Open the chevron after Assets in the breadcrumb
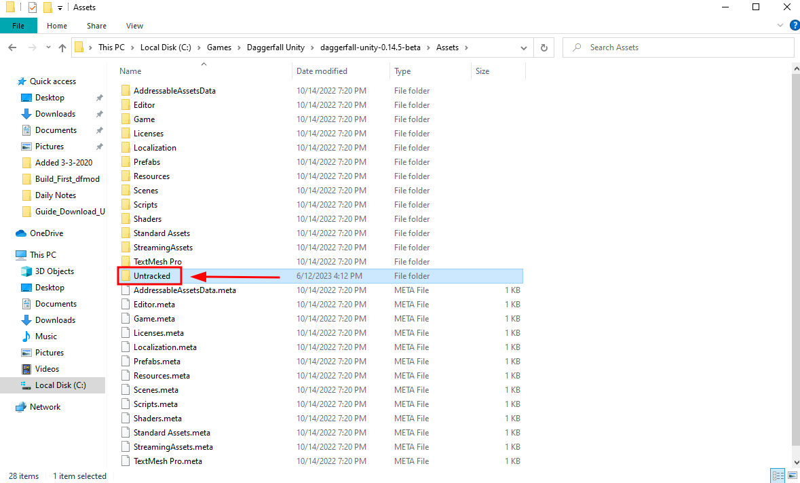The height and width of the screenshot is (483, 800). coord(466,47)
